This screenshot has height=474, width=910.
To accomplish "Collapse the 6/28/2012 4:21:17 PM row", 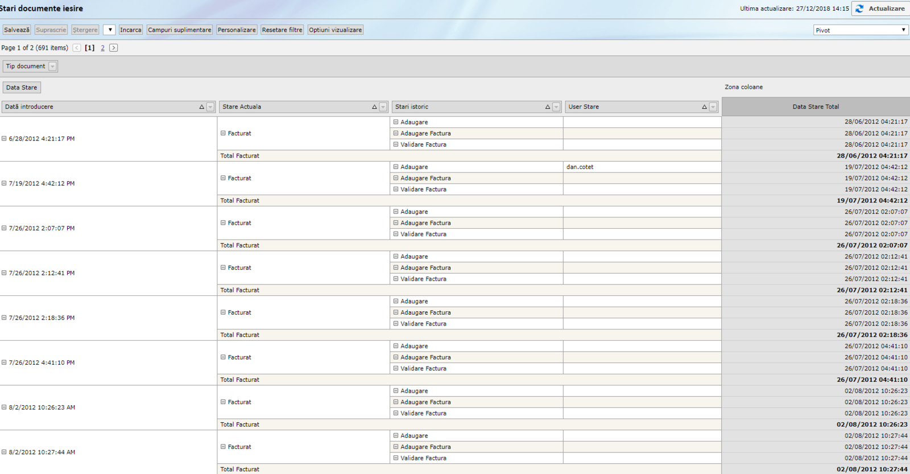I will (x=4, y=139).
